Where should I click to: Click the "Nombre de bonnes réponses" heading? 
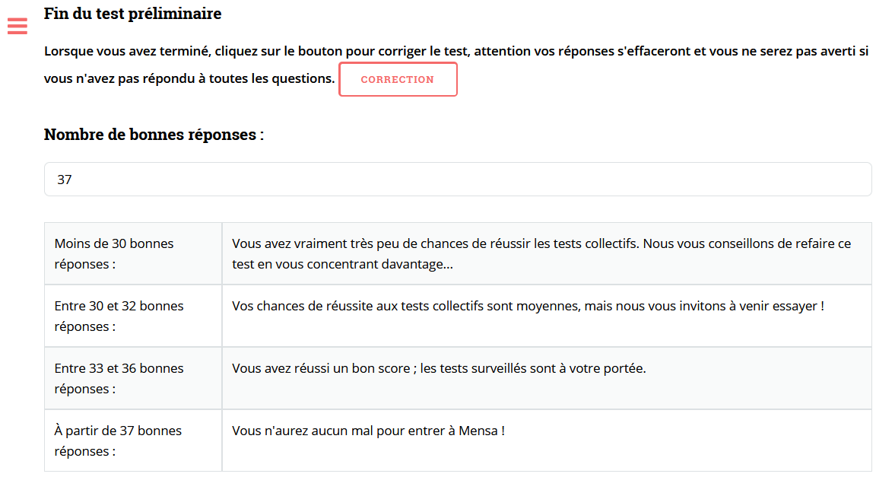pos(154,135)
